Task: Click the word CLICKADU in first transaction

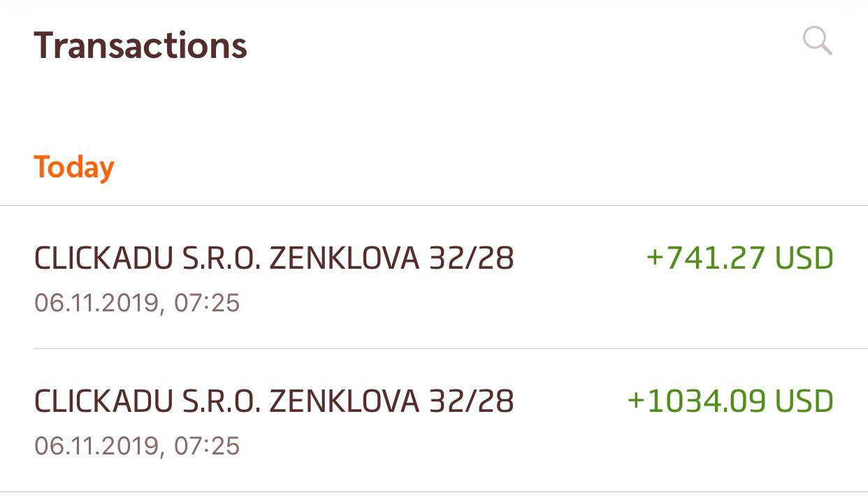Action: coord(103,258)
